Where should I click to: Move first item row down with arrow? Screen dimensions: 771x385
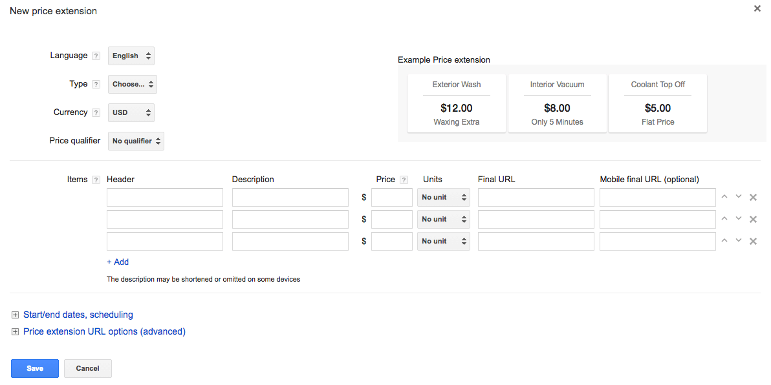coord(739,197)
